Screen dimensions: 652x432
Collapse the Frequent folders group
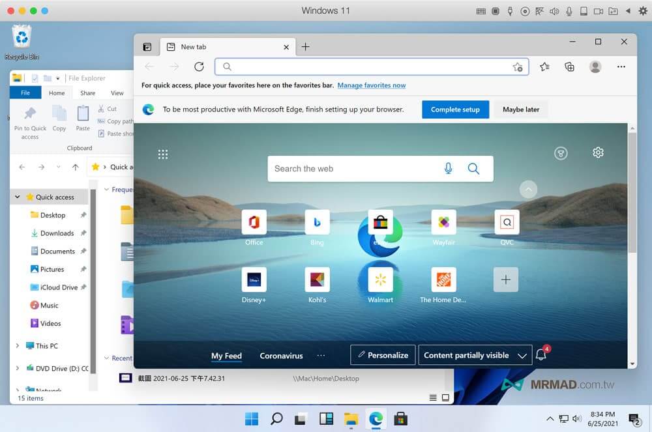(106, 190)
